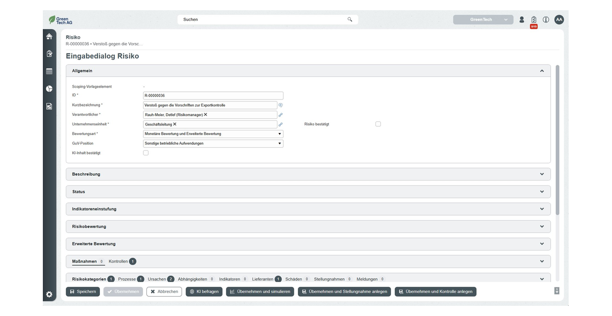Viewport: 612px width, 316px height.
Task: Click link icon next to Verantwortlicher field
Action: click(x=280, y=115)
